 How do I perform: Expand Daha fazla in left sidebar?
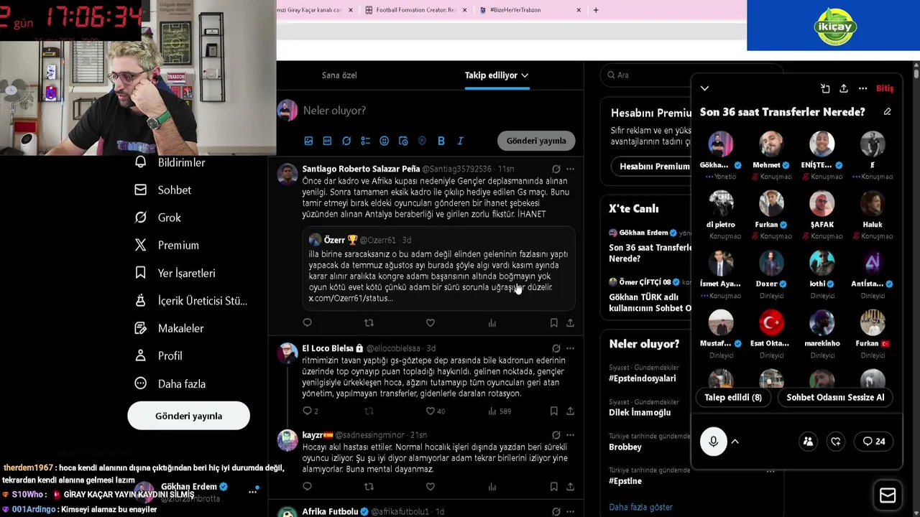170,384
